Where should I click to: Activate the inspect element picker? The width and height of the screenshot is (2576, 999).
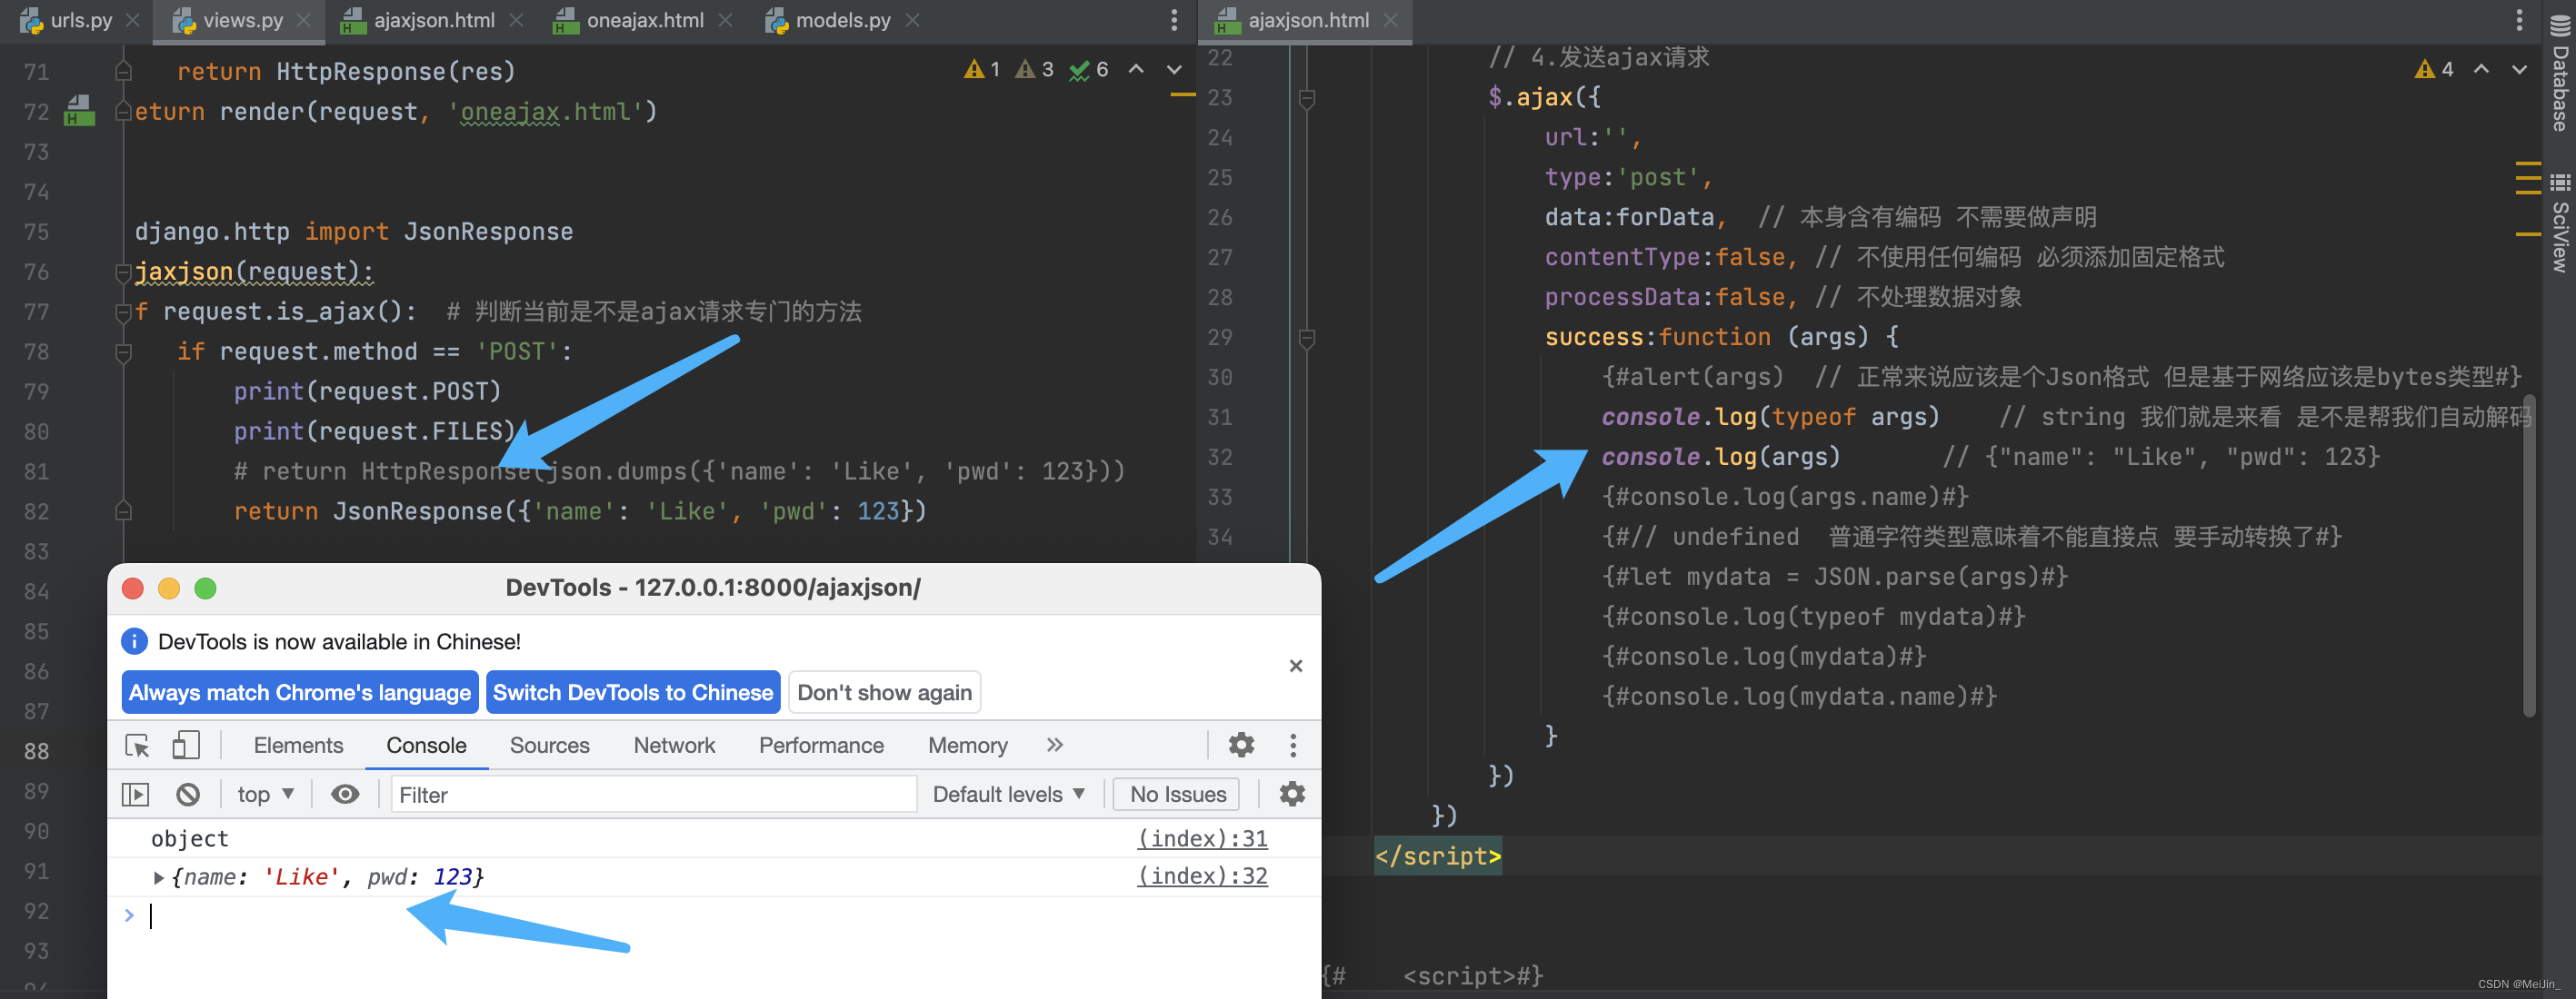(x=137, y=746)
